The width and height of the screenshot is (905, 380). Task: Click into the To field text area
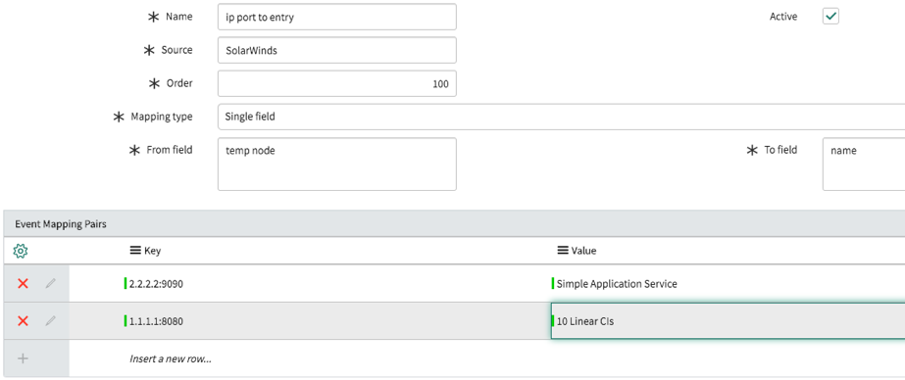[x=864, y=164]
